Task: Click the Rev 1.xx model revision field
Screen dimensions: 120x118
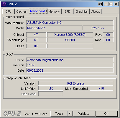Action: (98, 28)
